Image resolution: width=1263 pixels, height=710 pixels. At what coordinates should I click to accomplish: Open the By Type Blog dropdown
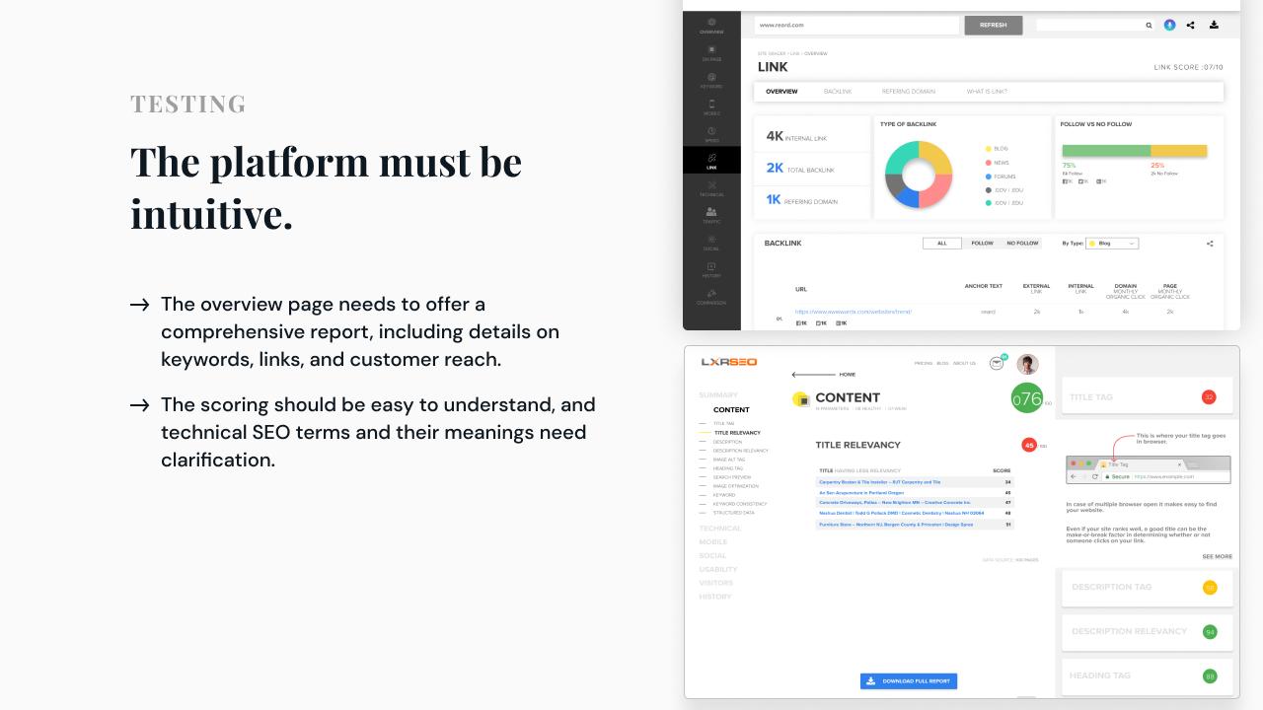[1112, 244]
